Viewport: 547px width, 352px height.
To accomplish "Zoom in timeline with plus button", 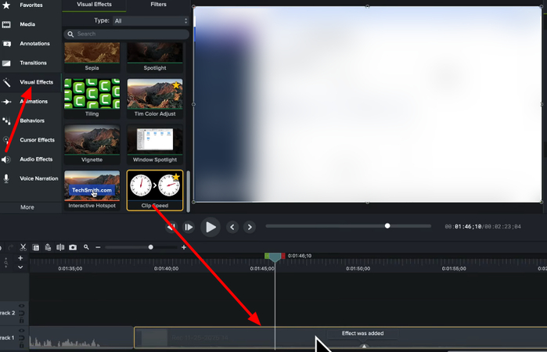I will 184,247.
